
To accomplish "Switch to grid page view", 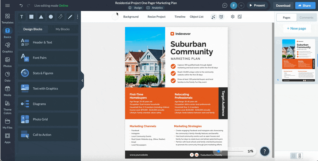I will tap(293, 156).
